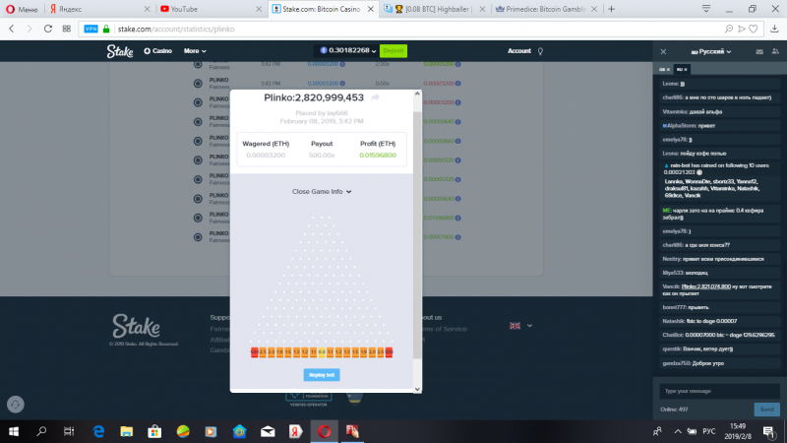Open Windows taskbar search
Image resolution: width=787 pixels, height=443 pixels.
(x=41, y=431)
